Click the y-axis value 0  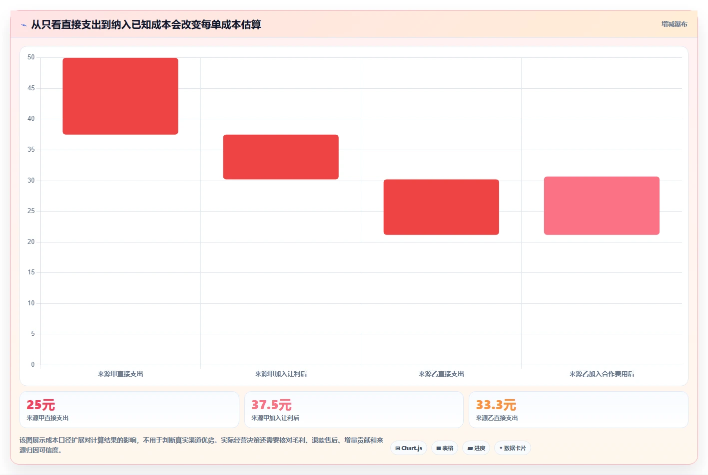pos(33,365)
